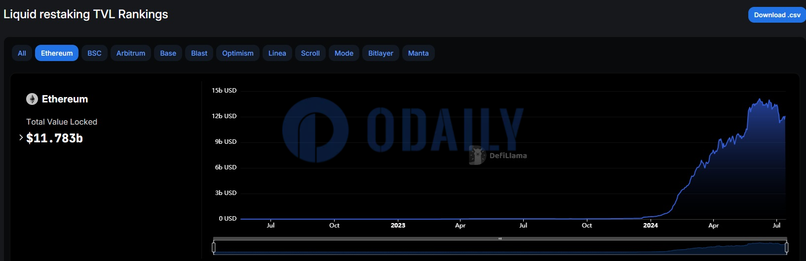
Task: Click the right handle of range slider
Action: [x=786, y=247]
